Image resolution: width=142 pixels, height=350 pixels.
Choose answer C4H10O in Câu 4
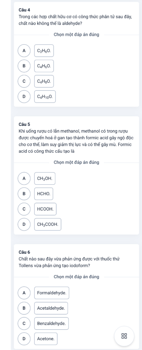point(45,97)
